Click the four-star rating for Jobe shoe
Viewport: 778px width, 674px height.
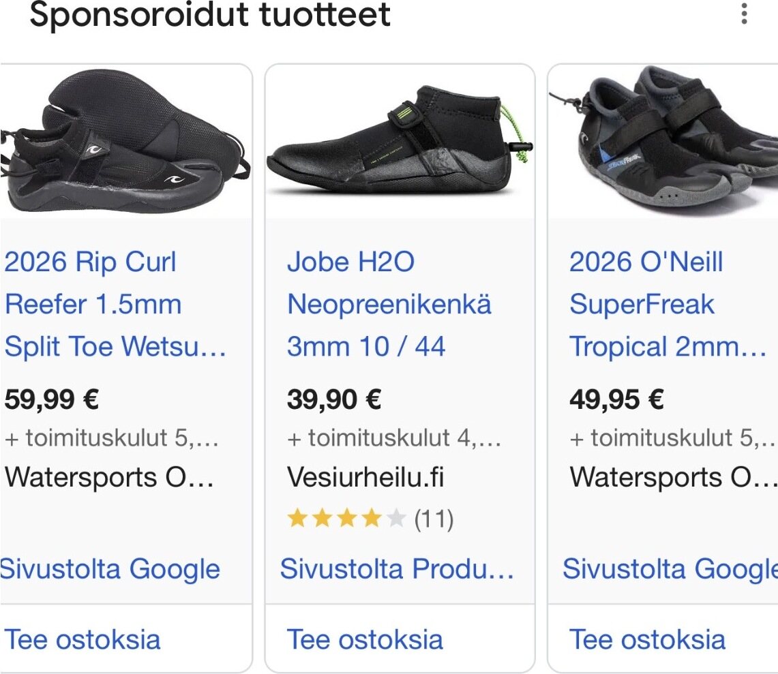[x=346, y=519]
